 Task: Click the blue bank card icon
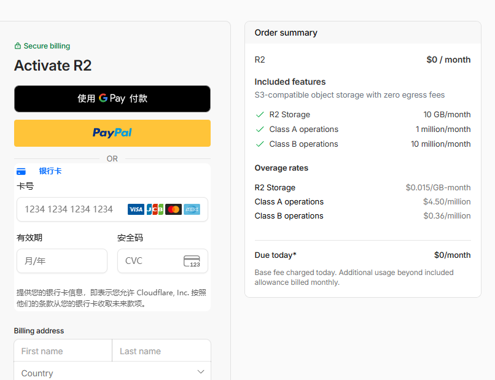[x=21, y=171]
